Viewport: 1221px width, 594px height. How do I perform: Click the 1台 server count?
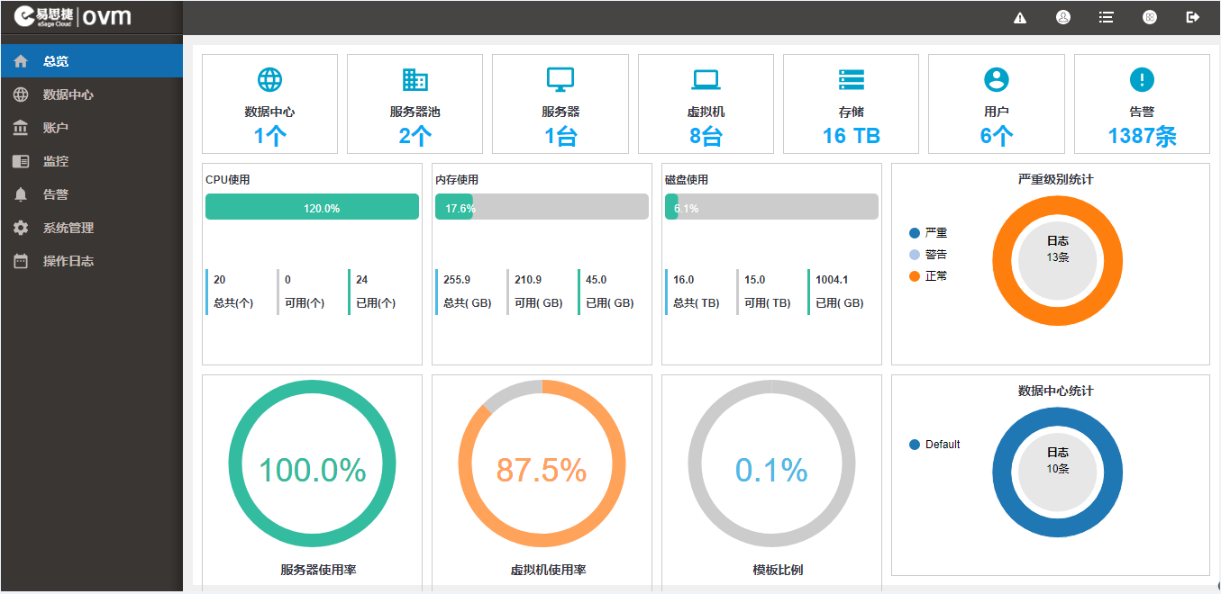pyautogui.click(x=560, y=136)
